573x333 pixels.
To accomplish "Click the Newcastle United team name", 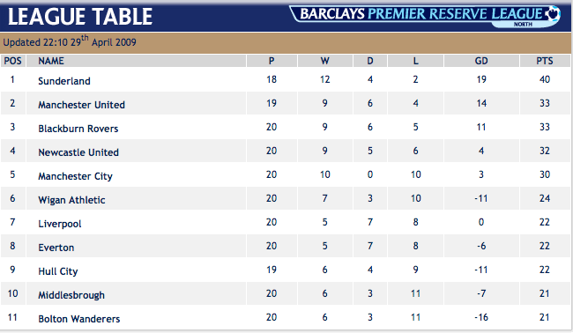I will [78, 152].
